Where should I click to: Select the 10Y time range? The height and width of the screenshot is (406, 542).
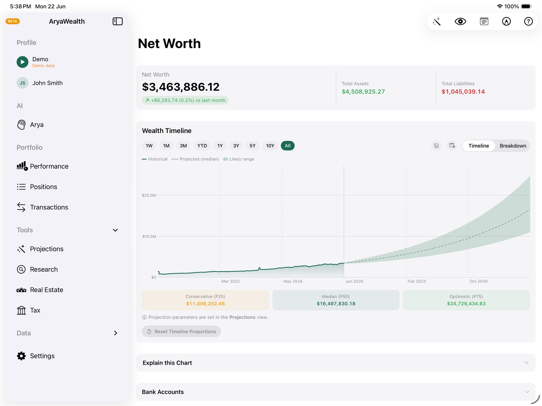270,146
